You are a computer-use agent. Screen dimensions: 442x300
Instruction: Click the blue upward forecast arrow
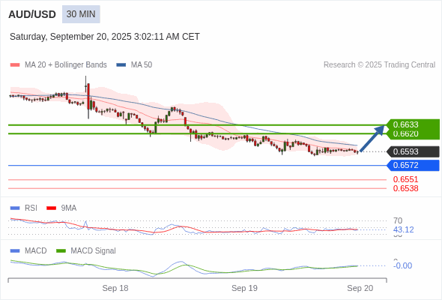(x=372, y=138)
